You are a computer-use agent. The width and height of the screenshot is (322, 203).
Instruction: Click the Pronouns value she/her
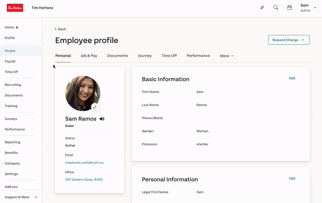click(202, 144)
